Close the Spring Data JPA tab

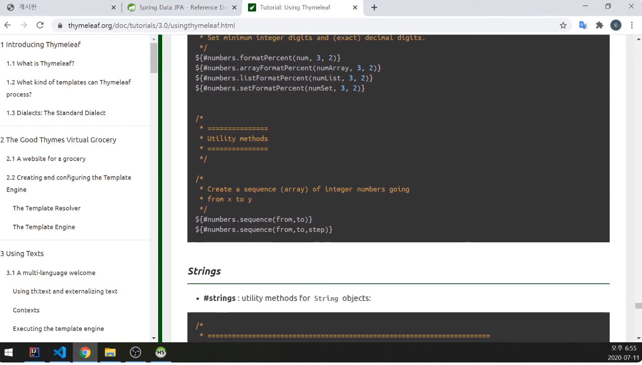(234, 8)
